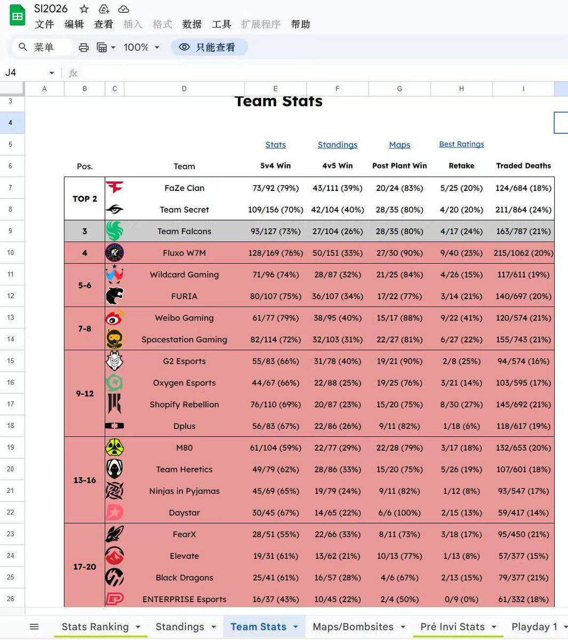Viewport: 568px width, 640px height.
Task: Click the Dplus team name cell
Action: (x=185, y=426)
